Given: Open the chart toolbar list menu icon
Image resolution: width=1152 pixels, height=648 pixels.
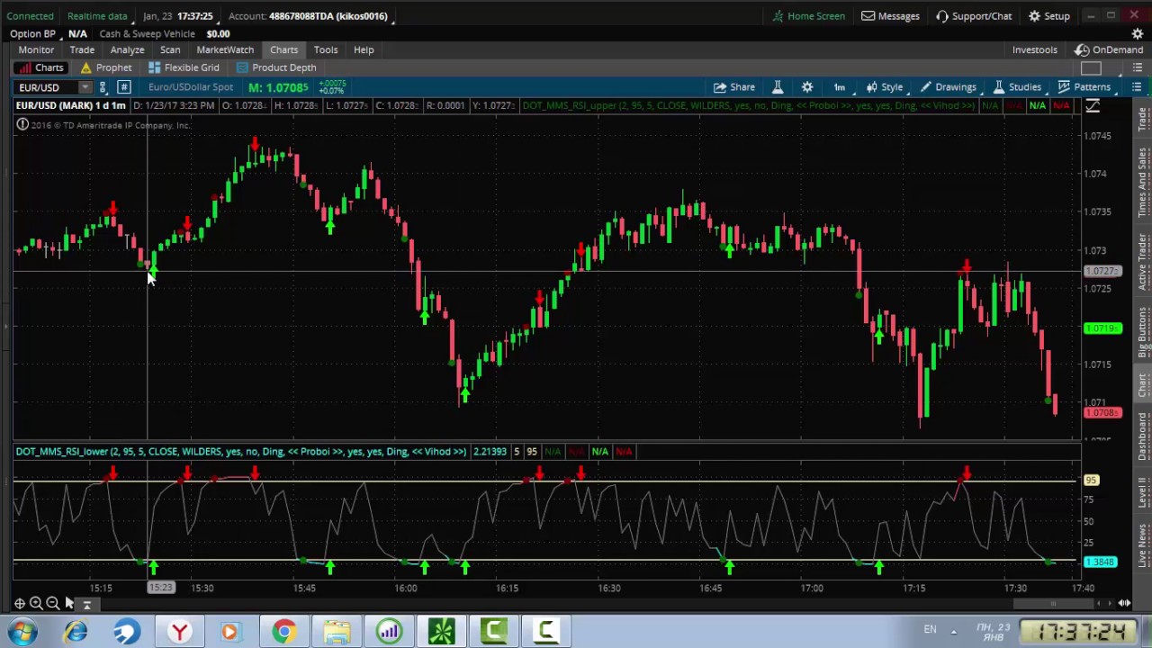Looking at the screenshot, I should 1137,87.
